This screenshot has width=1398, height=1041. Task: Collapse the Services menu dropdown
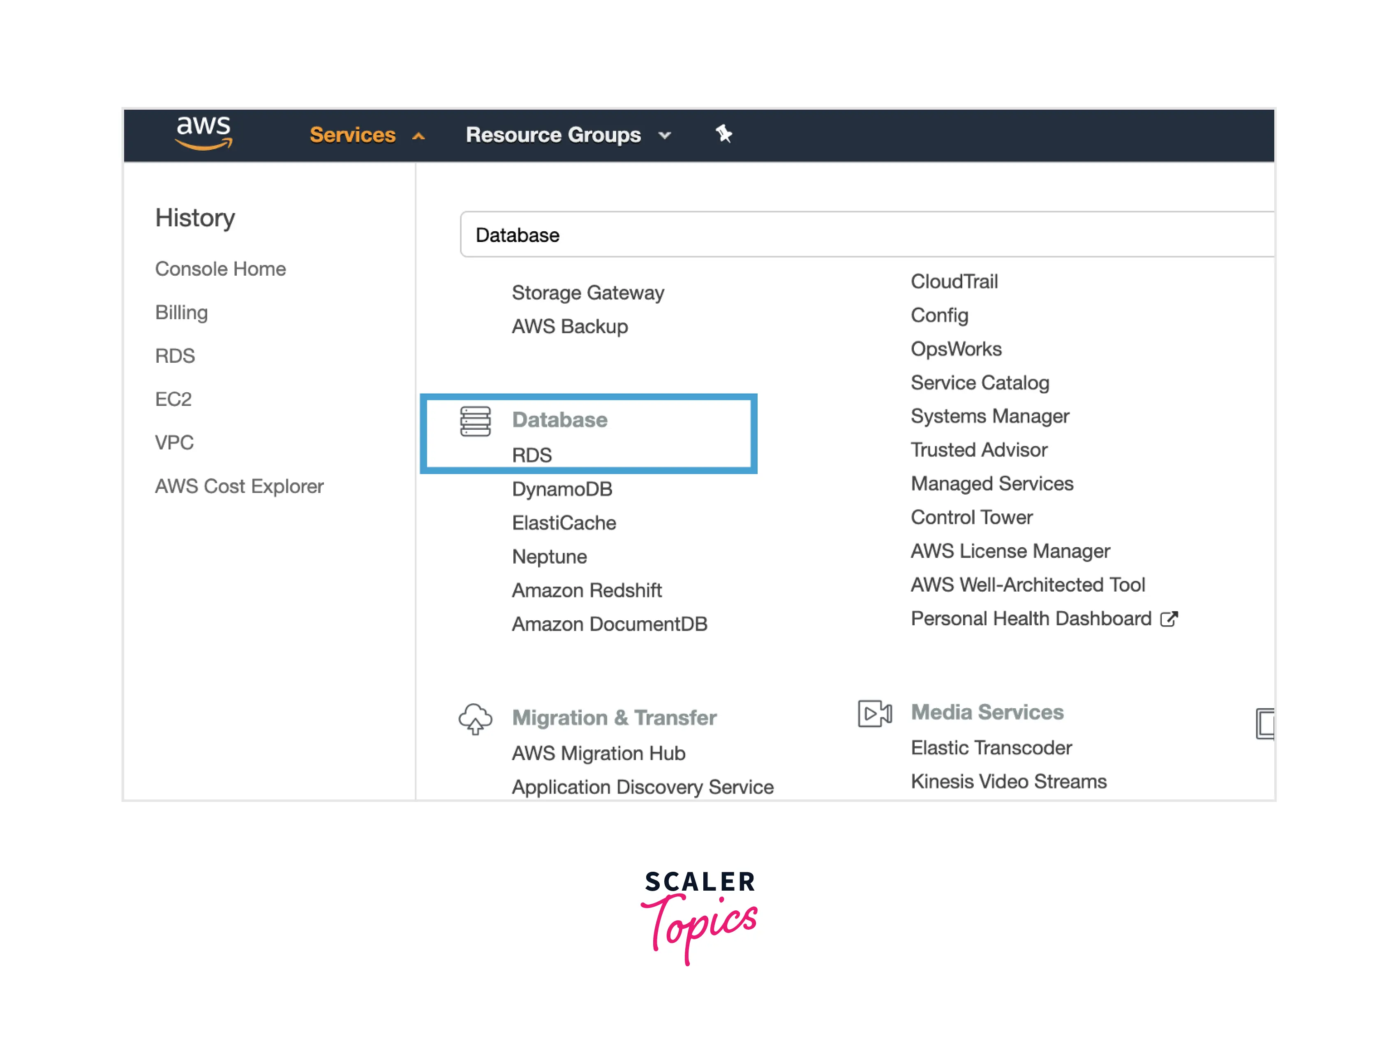click(366, 135)
